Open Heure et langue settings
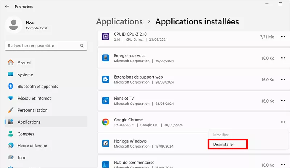This screenshot has width=290, height=168. (x=46, y=145)
